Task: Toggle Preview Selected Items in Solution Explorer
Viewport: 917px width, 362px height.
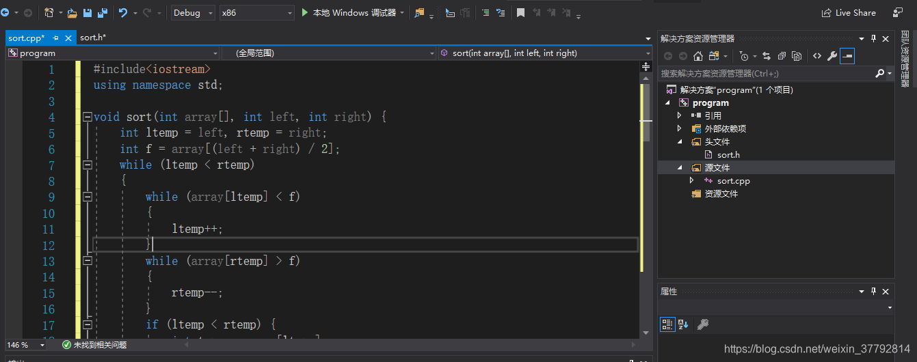Action: click(x=847, y=56)
